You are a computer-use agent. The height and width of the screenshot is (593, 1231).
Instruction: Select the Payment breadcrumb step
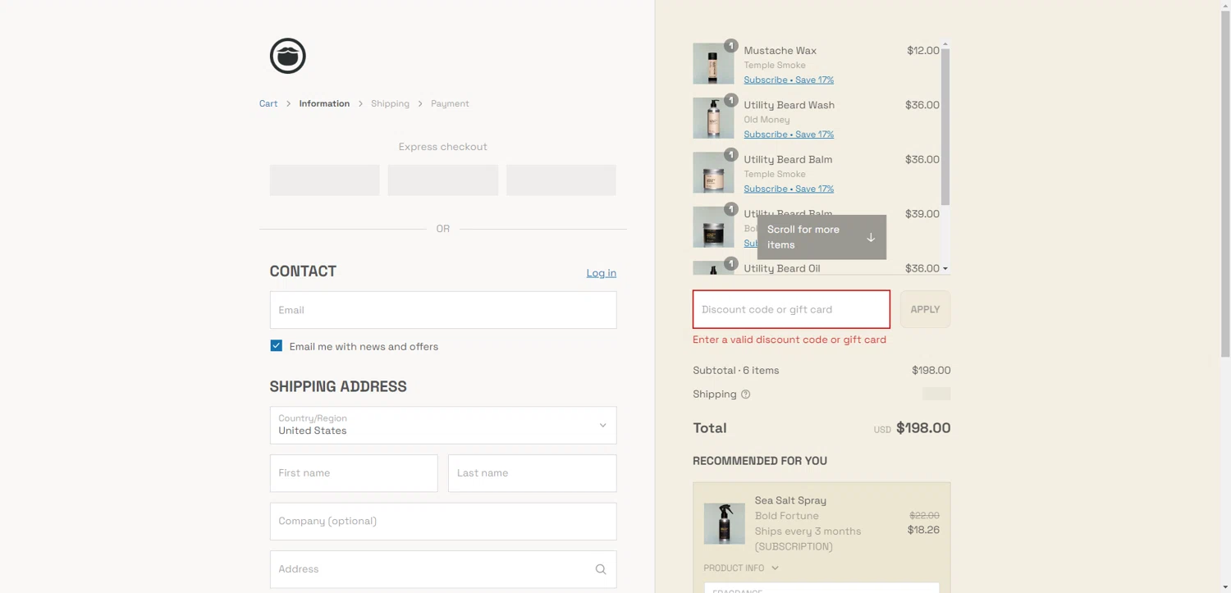click(450, 103)
